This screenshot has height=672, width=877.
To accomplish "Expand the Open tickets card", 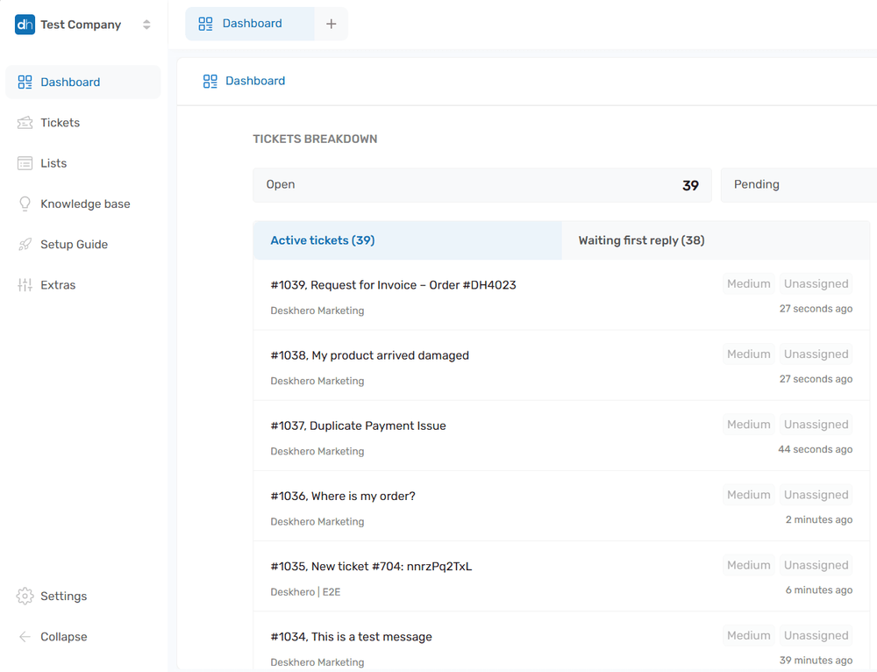I will [x=482, y=185].
